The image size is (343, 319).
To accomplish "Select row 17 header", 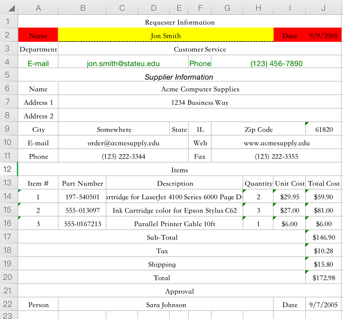I will tap(9, 237).
